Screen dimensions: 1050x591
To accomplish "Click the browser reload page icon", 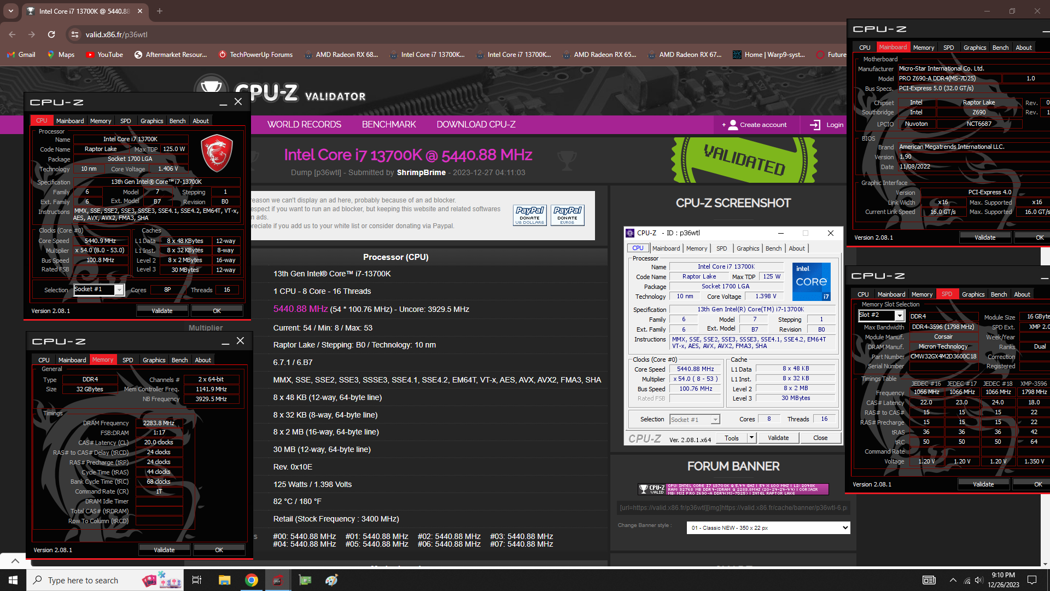I will pyautogui.click(x=51, y=34).
